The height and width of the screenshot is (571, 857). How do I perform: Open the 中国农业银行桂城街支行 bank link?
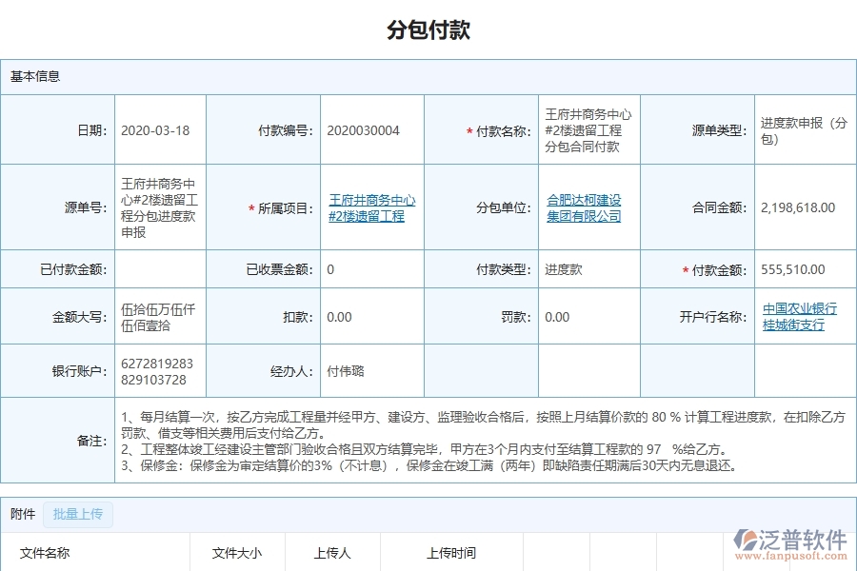coord(800,317)
